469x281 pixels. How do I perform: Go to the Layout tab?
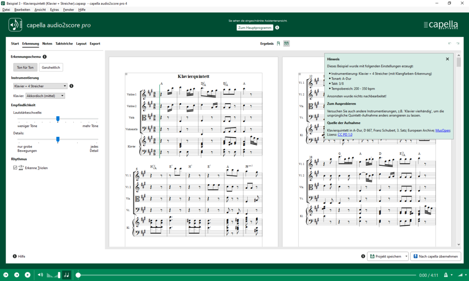pyautogui.click(x=81, y=44)
